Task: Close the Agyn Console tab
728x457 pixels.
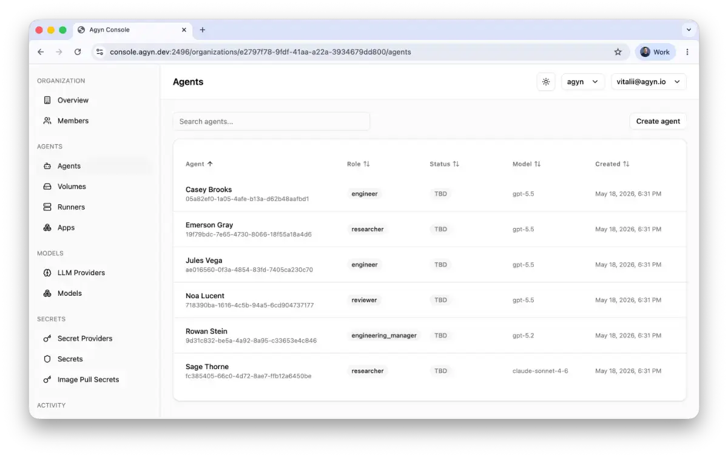Action: click(184, 30)
